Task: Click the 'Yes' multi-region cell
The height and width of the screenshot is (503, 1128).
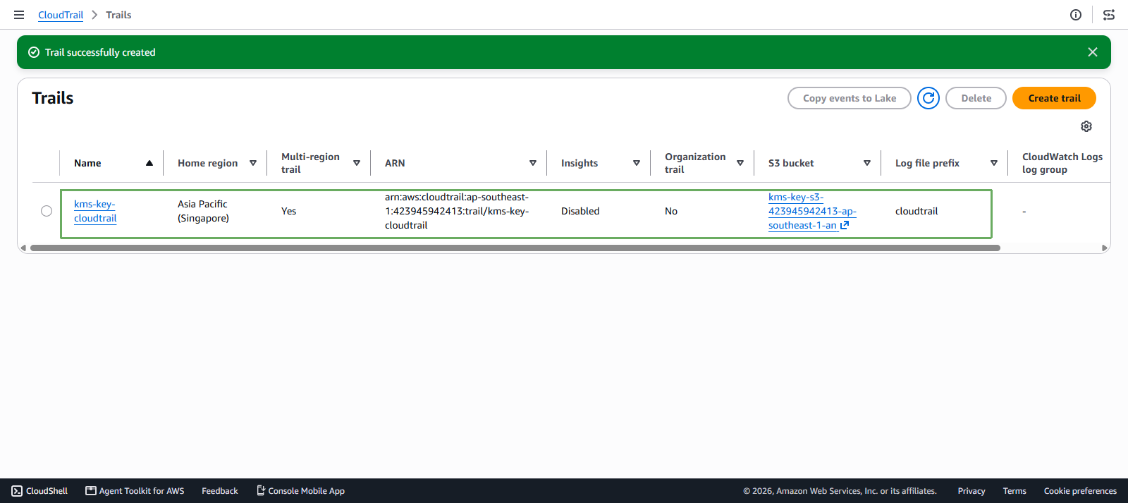Action: point(289,211)
